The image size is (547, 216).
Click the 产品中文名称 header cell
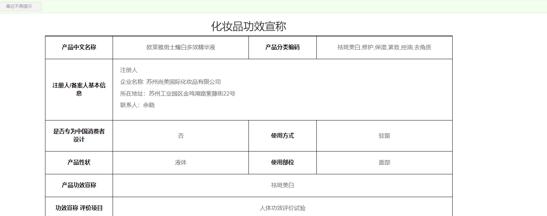point(79,47)
